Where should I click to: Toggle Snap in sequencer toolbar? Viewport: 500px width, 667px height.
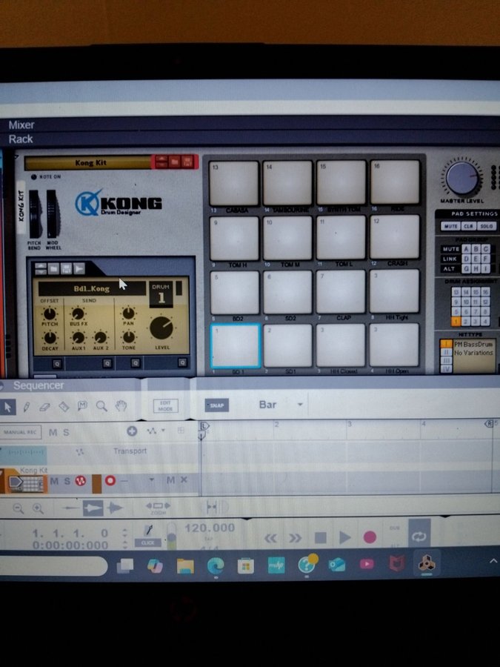(216, 405)
